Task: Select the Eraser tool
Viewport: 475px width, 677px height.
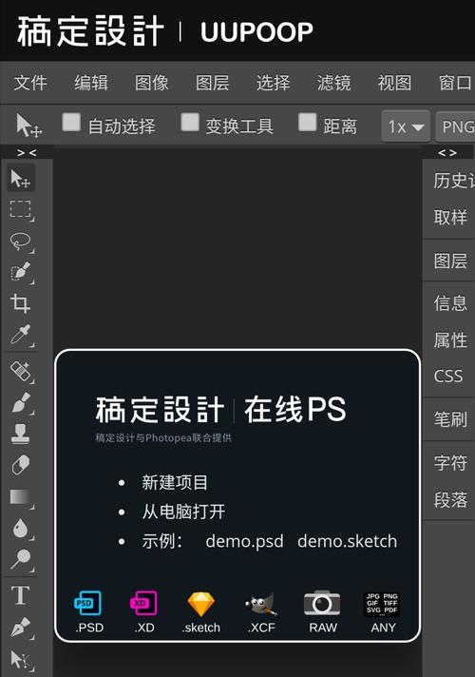Action: coord(20,465)
